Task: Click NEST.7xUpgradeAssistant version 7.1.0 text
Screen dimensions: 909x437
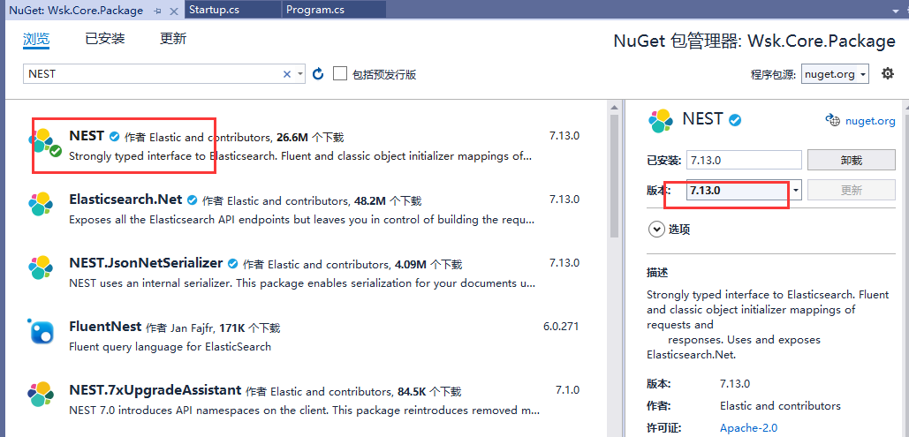Action: point(567,389)
